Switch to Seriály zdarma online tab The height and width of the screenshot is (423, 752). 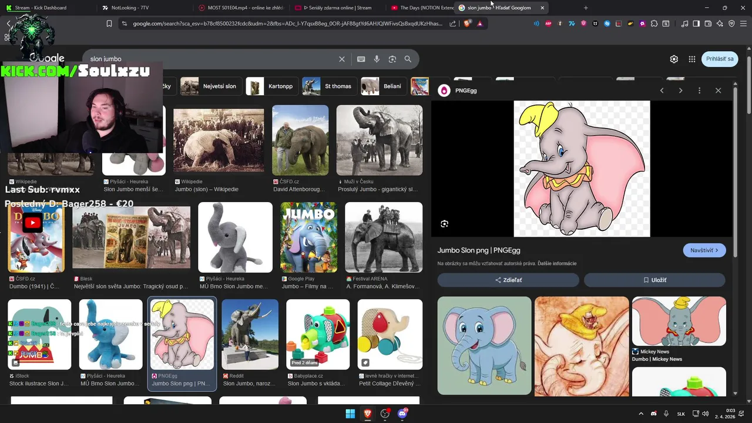[336, 8]
